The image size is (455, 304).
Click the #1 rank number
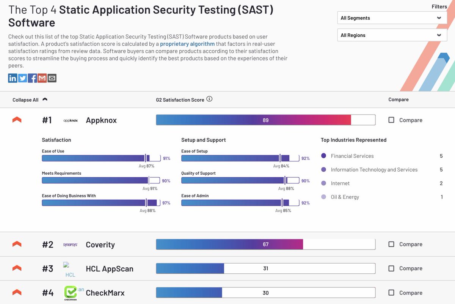point(47,120)
